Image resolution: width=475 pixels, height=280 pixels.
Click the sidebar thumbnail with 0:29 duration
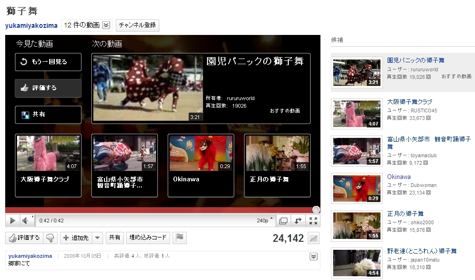tap(357, 188)
